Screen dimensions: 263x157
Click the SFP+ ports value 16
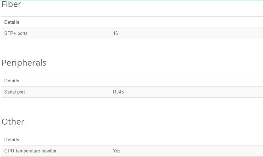[115, 33]
